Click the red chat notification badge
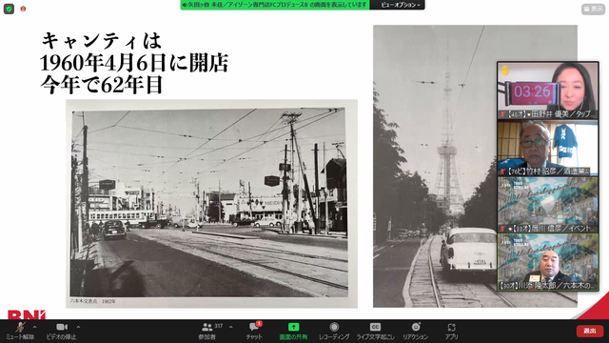This screenshot has height=343, width=609. click(259, 324)
